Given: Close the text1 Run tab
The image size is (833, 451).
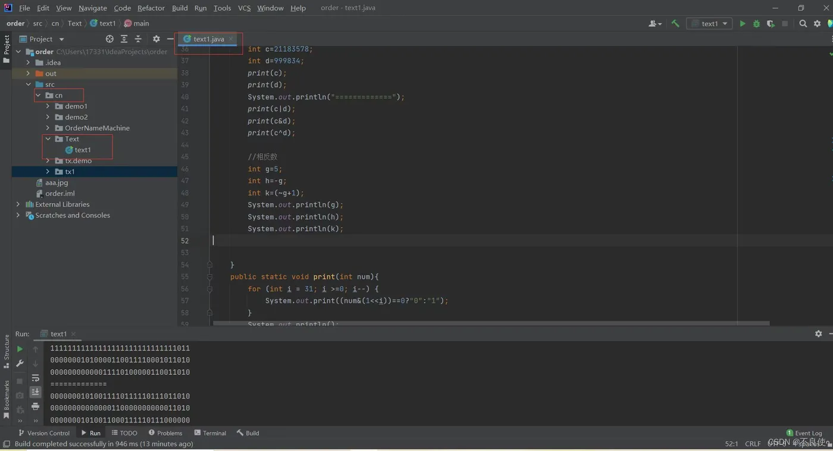Looking at the screenshot, I should [73, 334].
